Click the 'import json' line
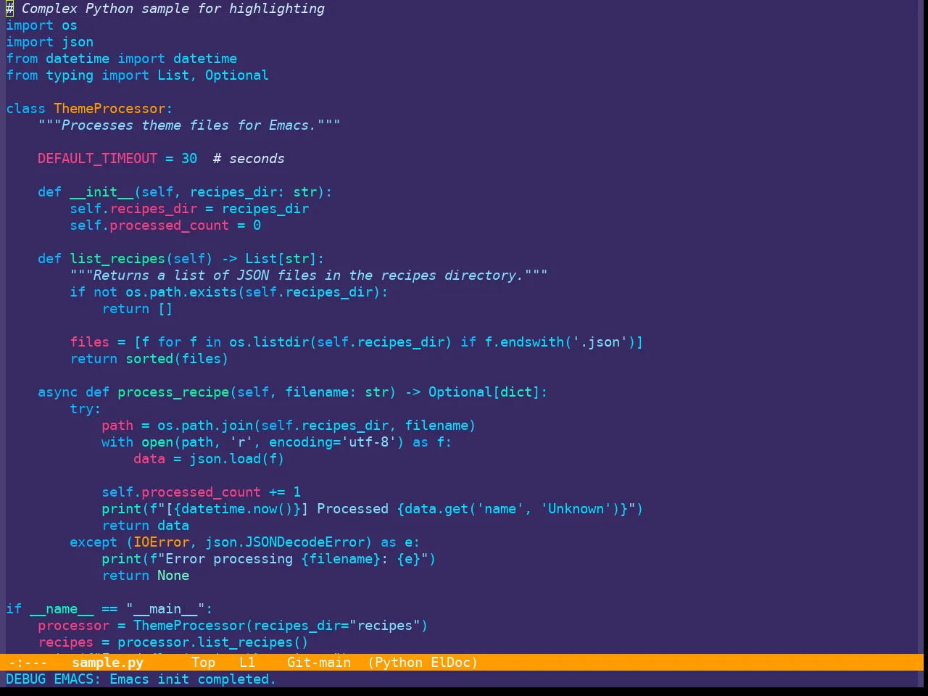This screenshot has height=696, width=928. pyautogui.click(x=49, y=42)
